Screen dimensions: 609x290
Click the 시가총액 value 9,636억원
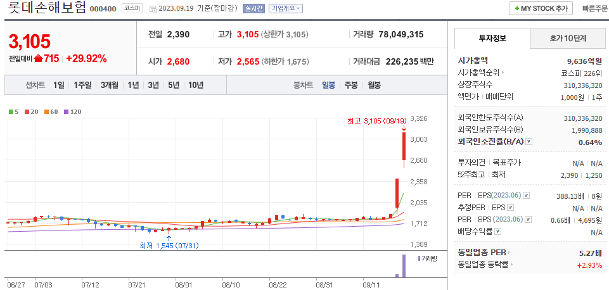(584, 60)
